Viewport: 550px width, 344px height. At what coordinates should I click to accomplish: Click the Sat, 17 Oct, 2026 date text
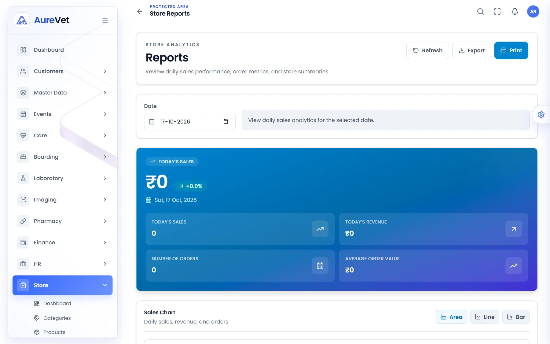click(175, 200)
